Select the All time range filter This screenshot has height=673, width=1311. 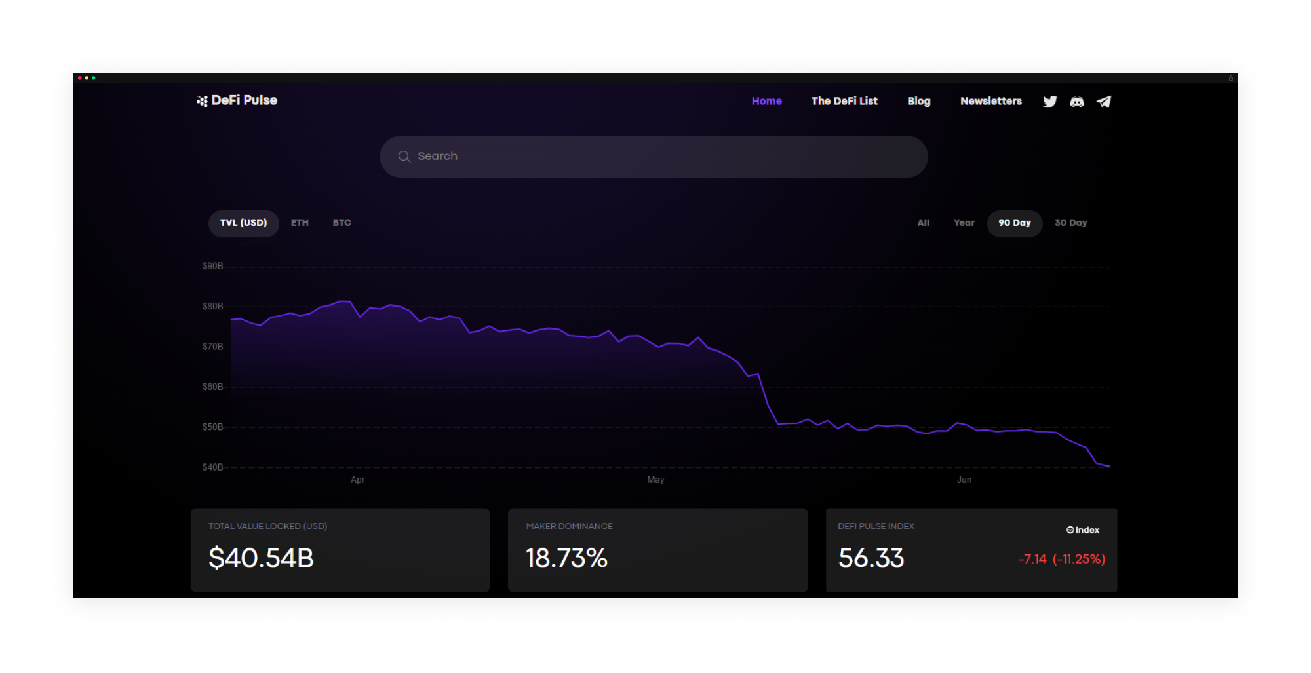click(x=924, y=223)
